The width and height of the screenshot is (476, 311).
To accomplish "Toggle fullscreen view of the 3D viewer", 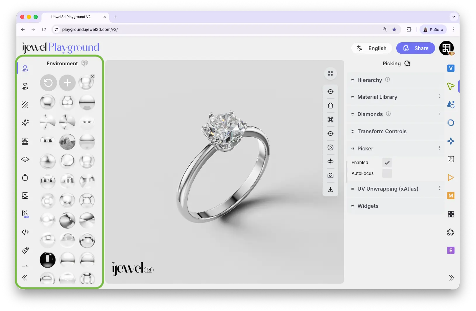I will (x=330, y=73).
